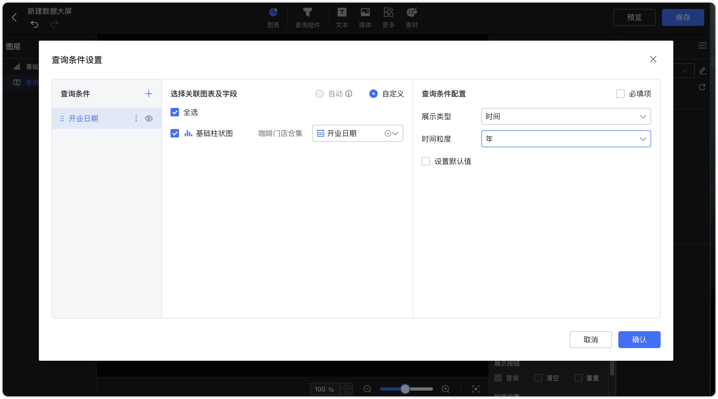Image resolution: width=718 pixels, height=399 pixels.
Task: Click 取消 button to cancel changes
Action: [x=591, y=340]
